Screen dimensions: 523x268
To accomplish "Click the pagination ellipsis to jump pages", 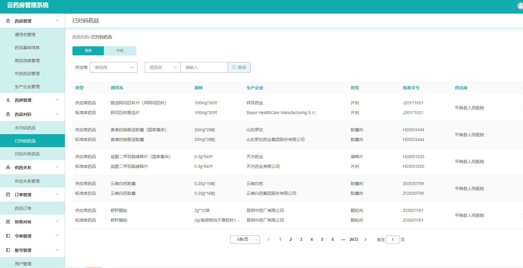I will (343, 240).
